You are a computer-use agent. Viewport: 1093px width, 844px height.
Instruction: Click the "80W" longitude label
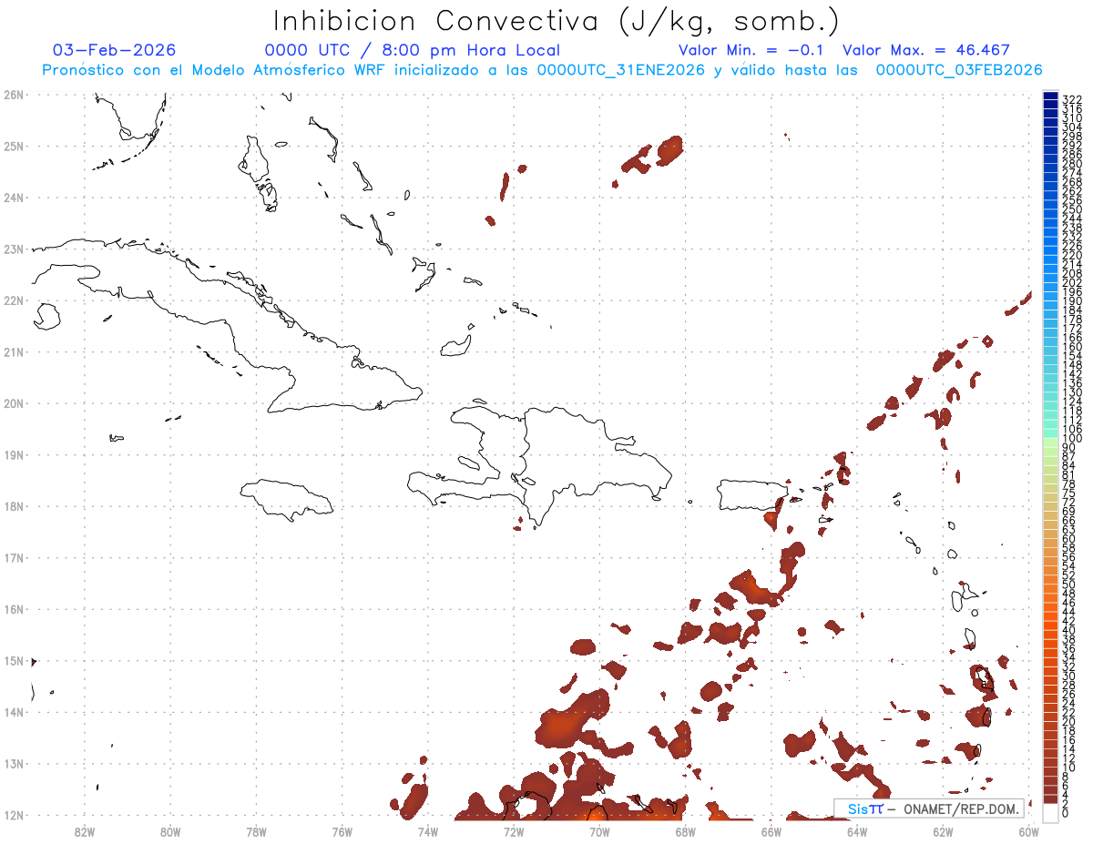click(170, 831)
